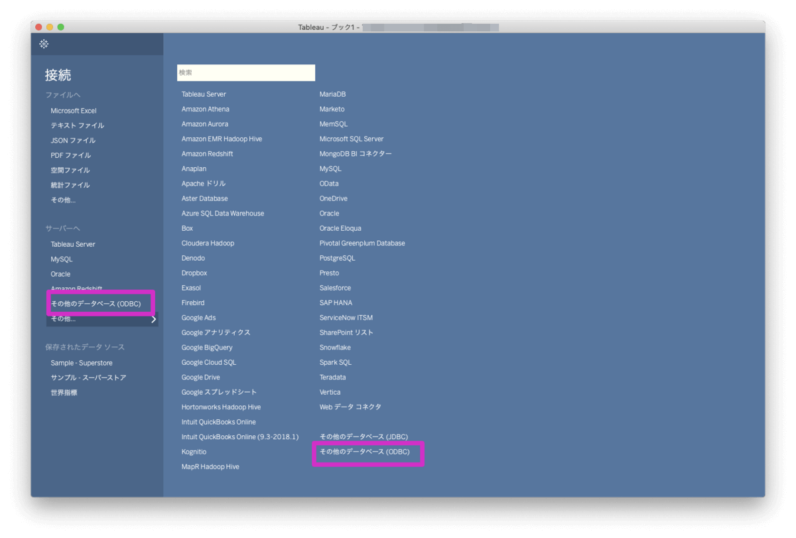
Task: Select Amazon Athena connector
Action: tap(206, 109)
